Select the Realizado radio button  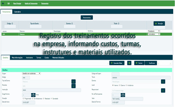coord(43,98)
